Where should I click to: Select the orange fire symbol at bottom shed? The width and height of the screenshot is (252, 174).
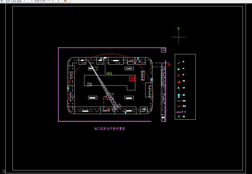tap(109, 109)
